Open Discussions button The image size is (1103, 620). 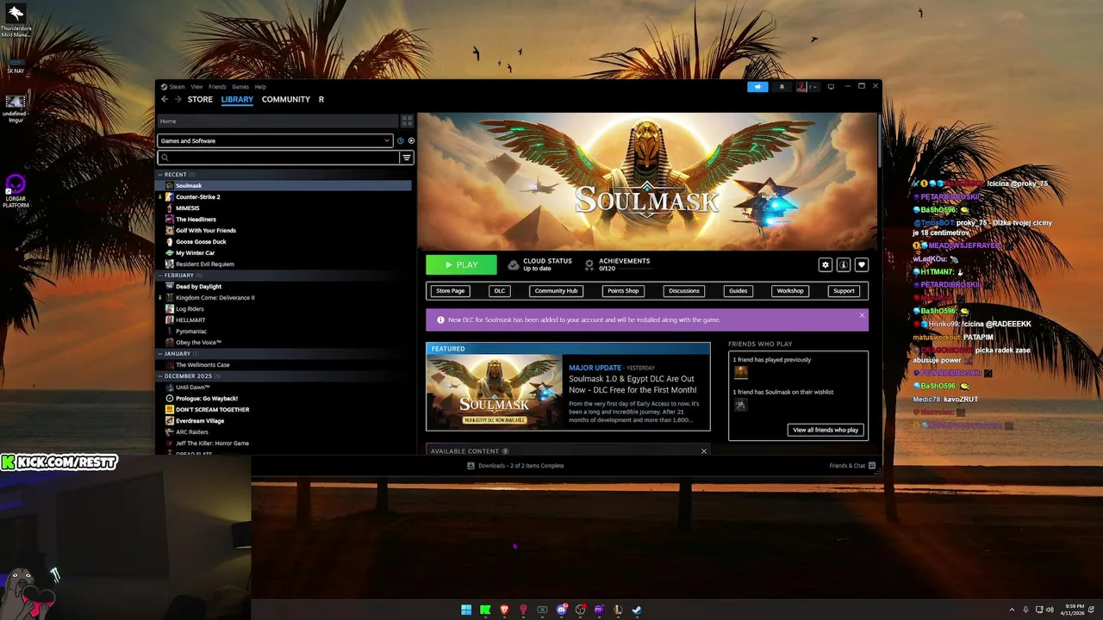pyautogui.click(x=684, y=291)
